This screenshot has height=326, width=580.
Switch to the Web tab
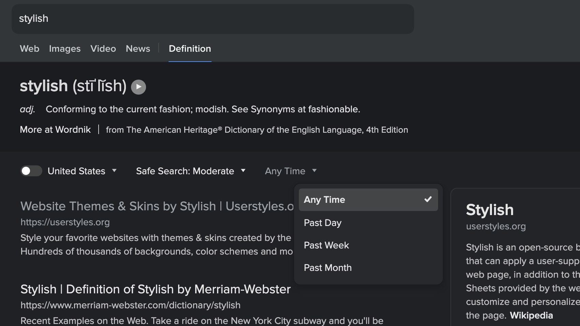(29, 49)
